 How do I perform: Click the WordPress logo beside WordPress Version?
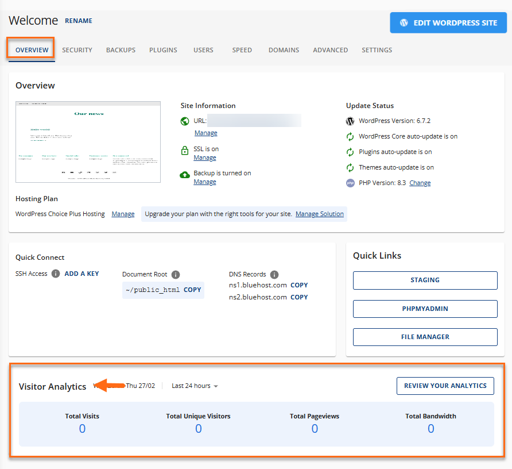[x=350, y=121]
